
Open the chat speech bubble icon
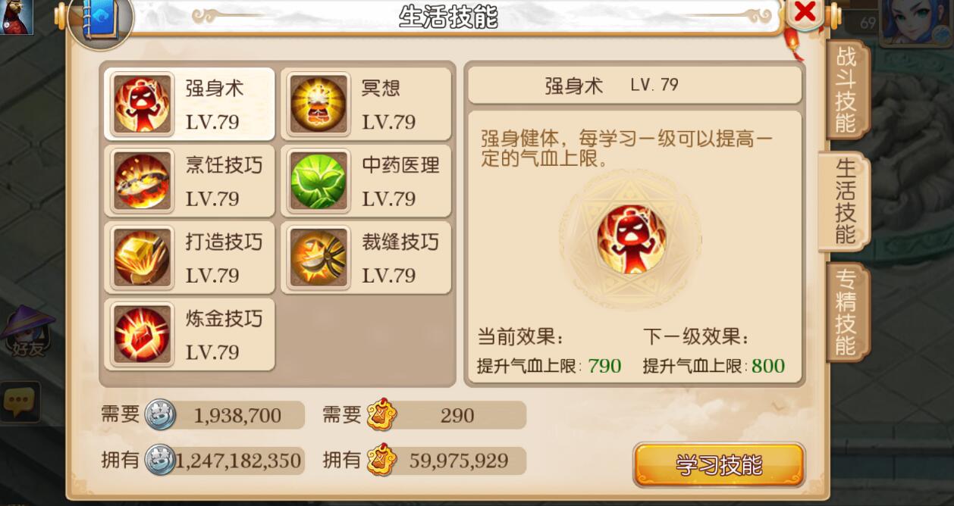[20, 401]
